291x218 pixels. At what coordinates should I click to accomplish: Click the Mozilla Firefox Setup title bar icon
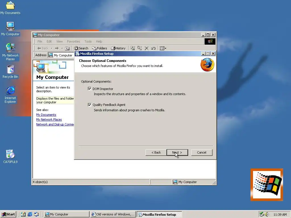coord(77,54)
